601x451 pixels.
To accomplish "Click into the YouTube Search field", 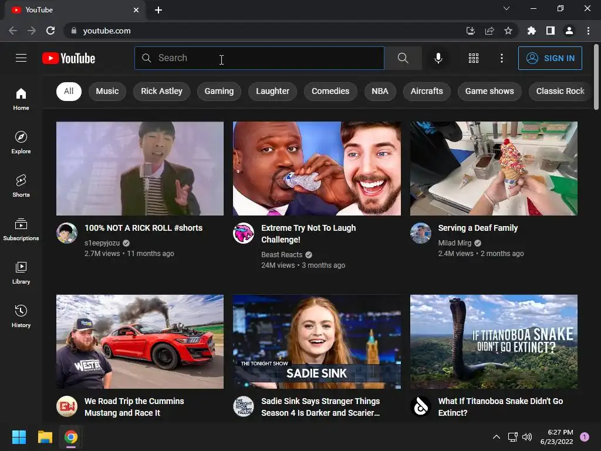I will pos(259,58).
